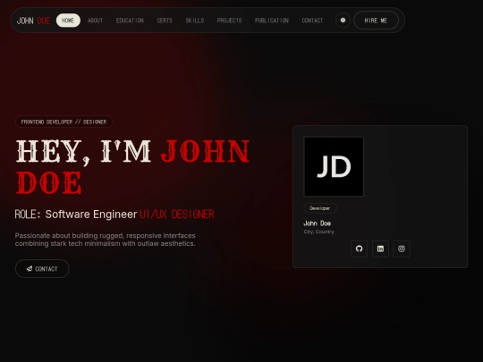483x362 pixels.
Task: Click the hero Contact button with paper plane
Action: (x=42, y=269)
